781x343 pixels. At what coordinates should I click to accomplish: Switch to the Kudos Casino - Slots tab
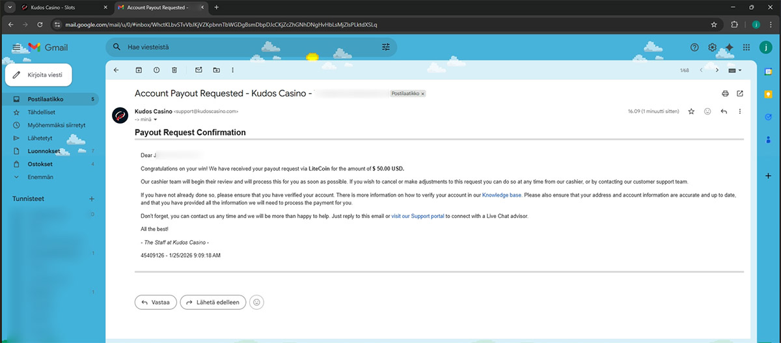tap(59, 7)
